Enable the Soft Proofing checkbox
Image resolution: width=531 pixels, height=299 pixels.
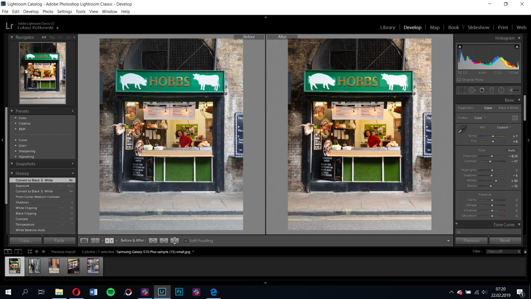(x=186, y=241)
